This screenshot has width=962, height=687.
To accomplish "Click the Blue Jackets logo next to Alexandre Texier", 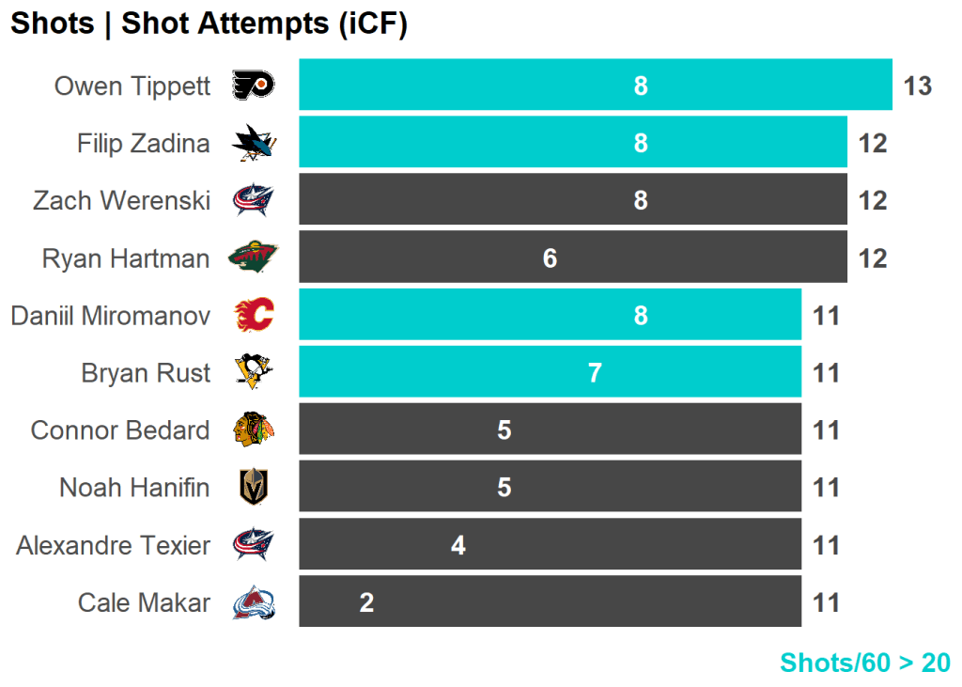I will tap(253, 545).
